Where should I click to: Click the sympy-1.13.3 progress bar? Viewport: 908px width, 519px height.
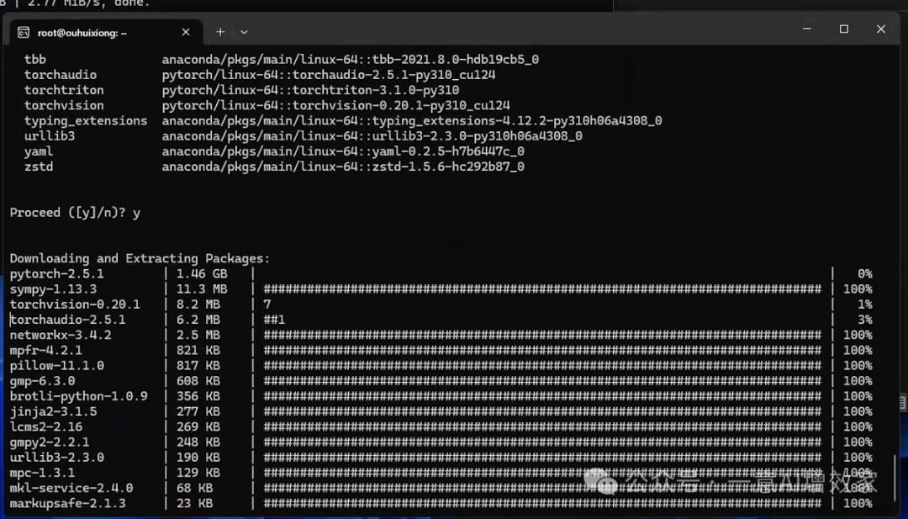(542, 289)
